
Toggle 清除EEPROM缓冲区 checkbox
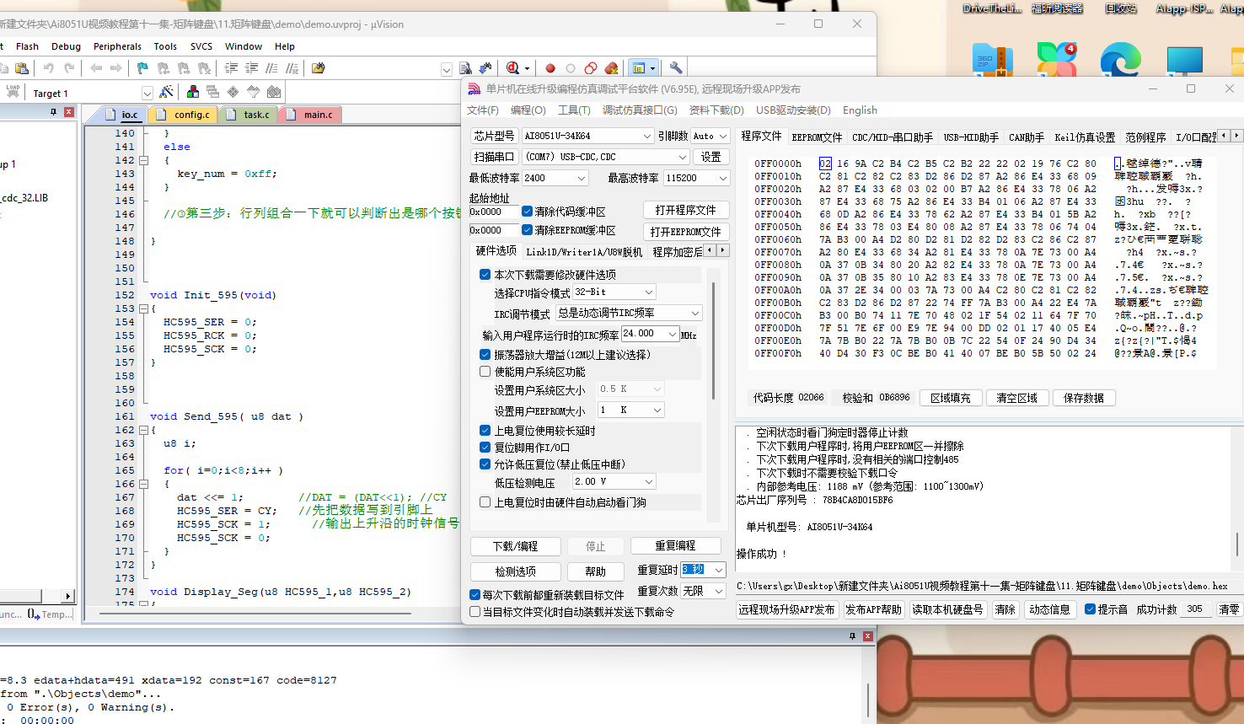tap(527, 230)
